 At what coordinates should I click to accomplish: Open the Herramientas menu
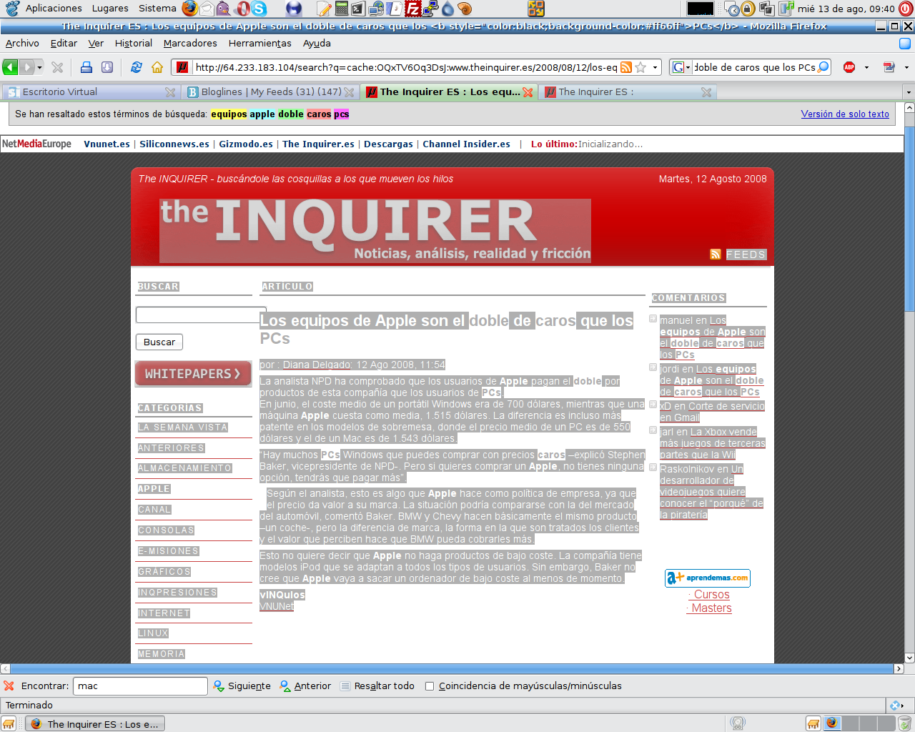coord(260,43)
